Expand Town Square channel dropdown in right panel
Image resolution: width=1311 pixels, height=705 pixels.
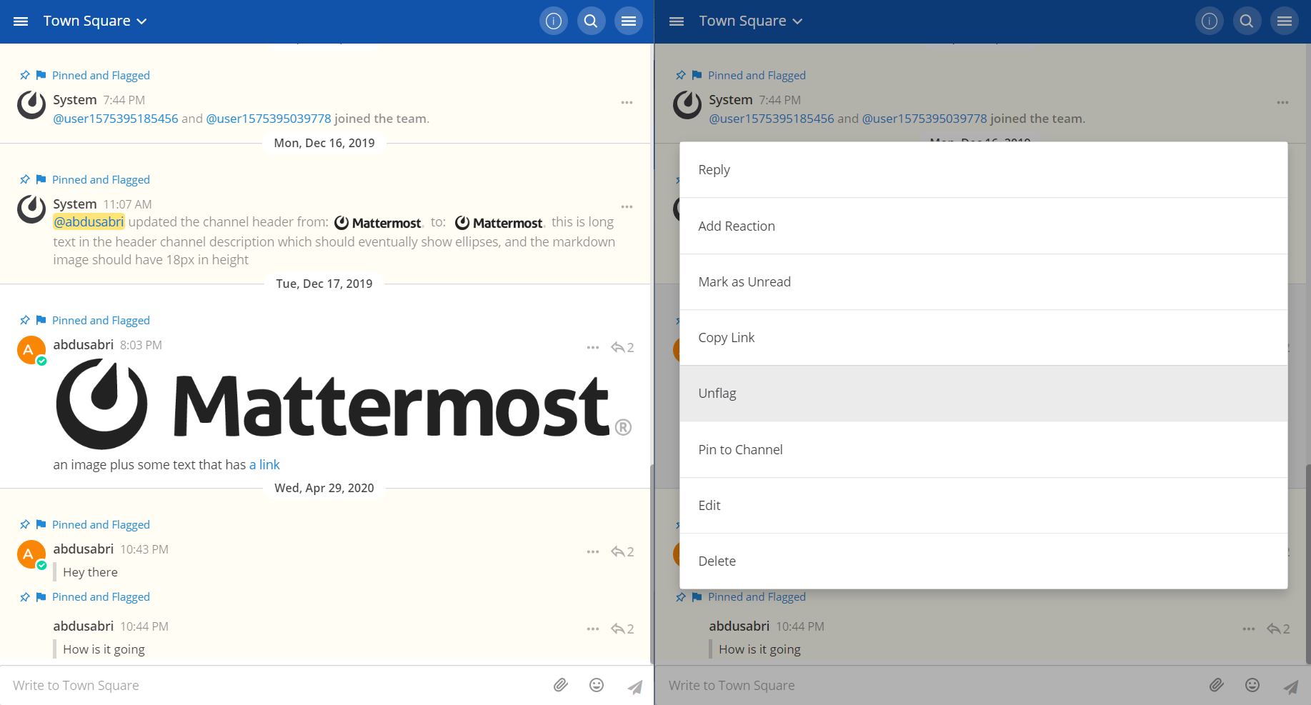point(751,21)
